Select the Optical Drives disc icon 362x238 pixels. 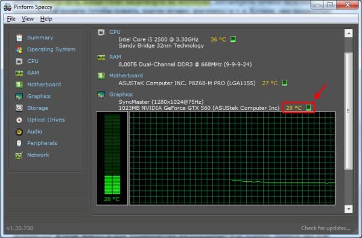(x=19, y=120)
